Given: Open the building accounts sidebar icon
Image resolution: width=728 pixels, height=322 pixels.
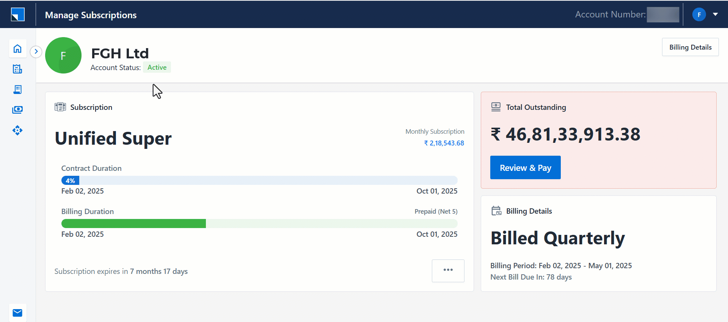Looking at the screenshot, I should (17, 69).
